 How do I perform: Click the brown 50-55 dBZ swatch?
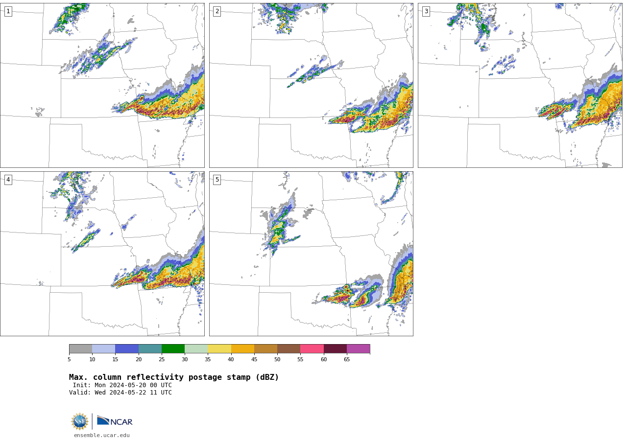pyautogui.click(x=289, y=349)
